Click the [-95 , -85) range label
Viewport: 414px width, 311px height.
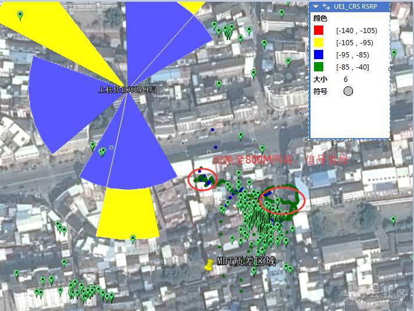click(x=352, y=55)
